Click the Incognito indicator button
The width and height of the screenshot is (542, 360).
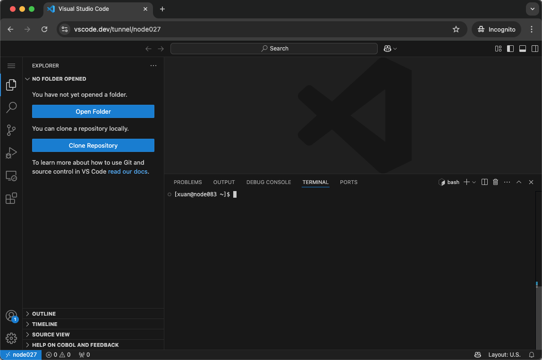point(496,29)
